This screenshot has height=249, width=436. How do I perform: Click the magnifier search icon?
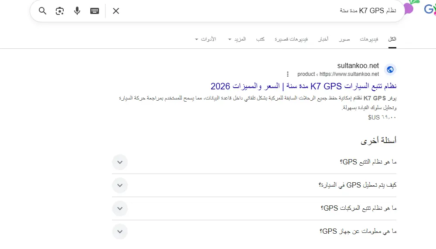click(x=43, y=11)
